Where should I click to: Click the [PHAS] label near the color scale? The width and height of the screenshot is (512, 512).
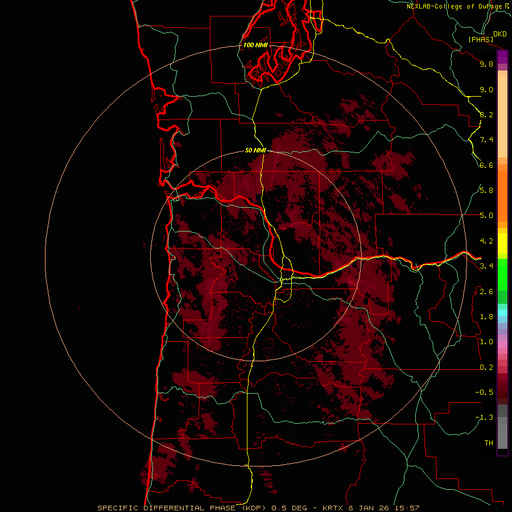click(481, 39)
